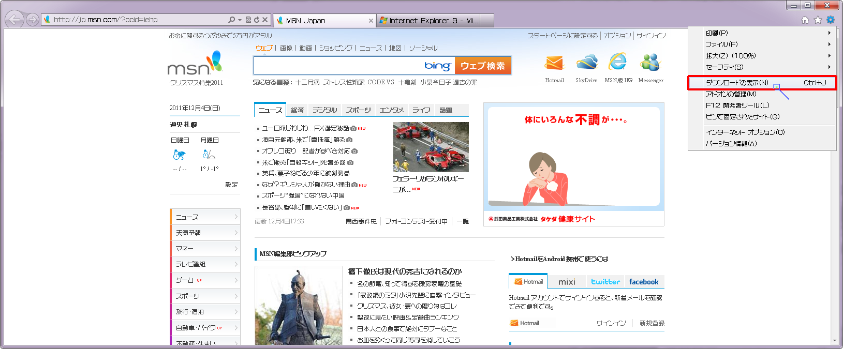843x349 pixels.
Task: Click the ショッピング search category link
Action: [335, 48]
